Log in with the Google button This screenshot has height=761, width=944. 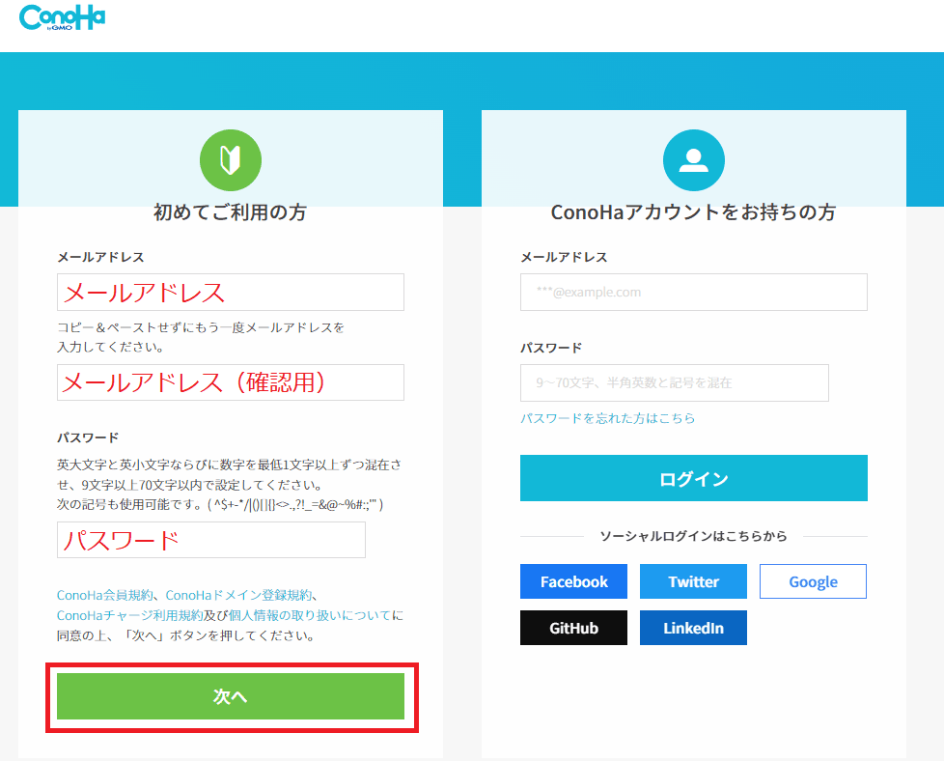813,581
